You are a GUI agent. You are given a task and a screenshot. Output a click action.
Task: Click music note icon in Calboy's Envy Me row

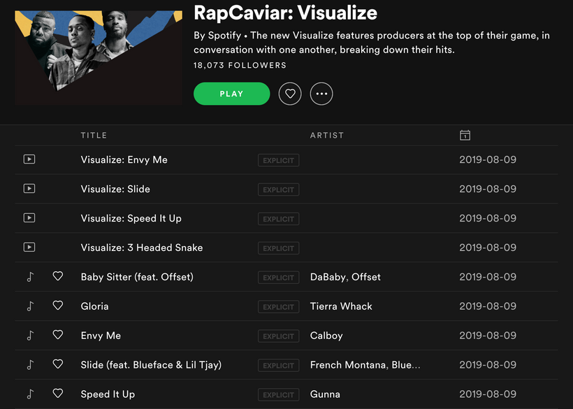click(x=30, y=335)
